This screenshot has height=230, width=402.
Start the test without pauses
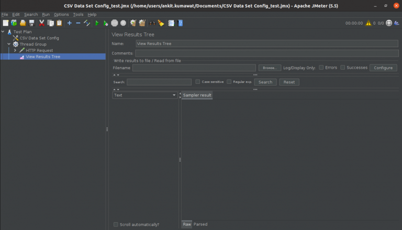click(x=106, y=23)
